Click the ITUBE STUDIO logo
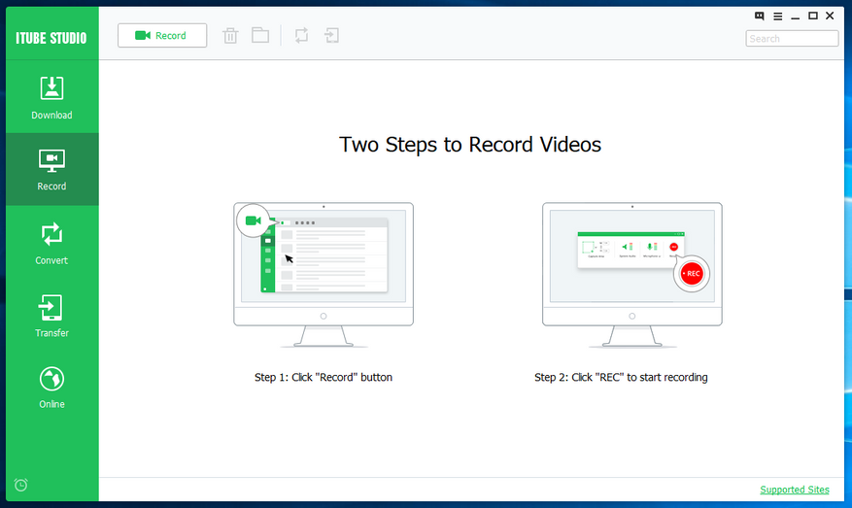This screenshot has height=508, width=852. (x=51, y=38)
